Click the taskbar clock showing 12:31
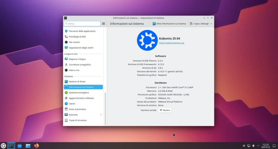 (266, 146)
